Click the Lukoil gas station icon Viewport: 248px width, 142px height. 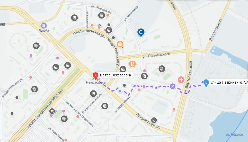(44, 25)
